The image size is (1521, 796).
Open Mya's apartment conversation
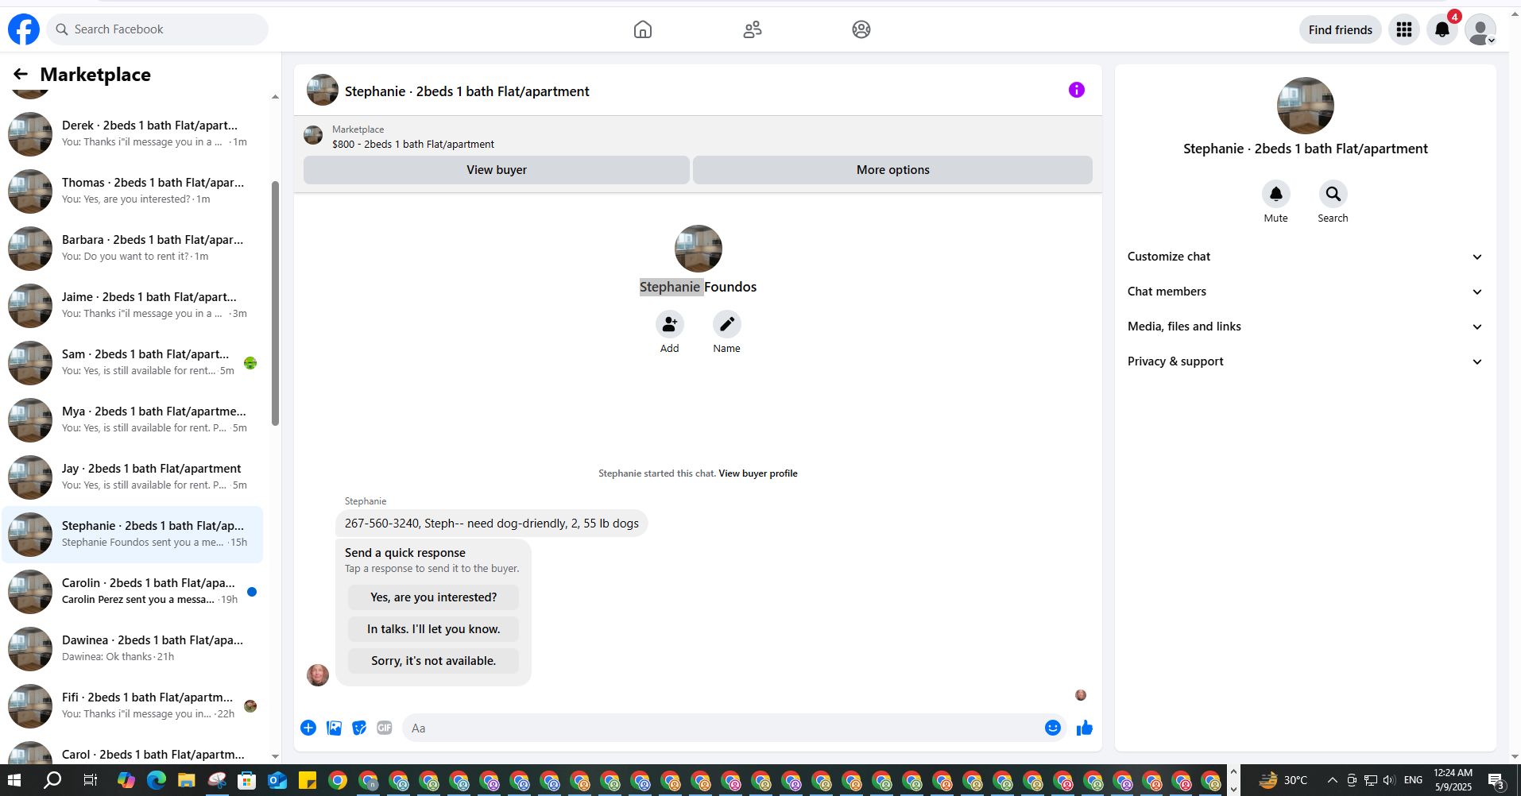click(x=133, y=419)
